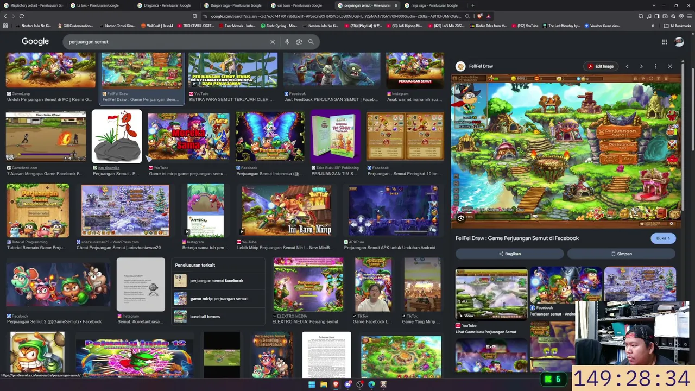The image size is (695, 391).
Task: Open the GameLoop Unduh Perjuangan Semut result
Action: point(50,78)
